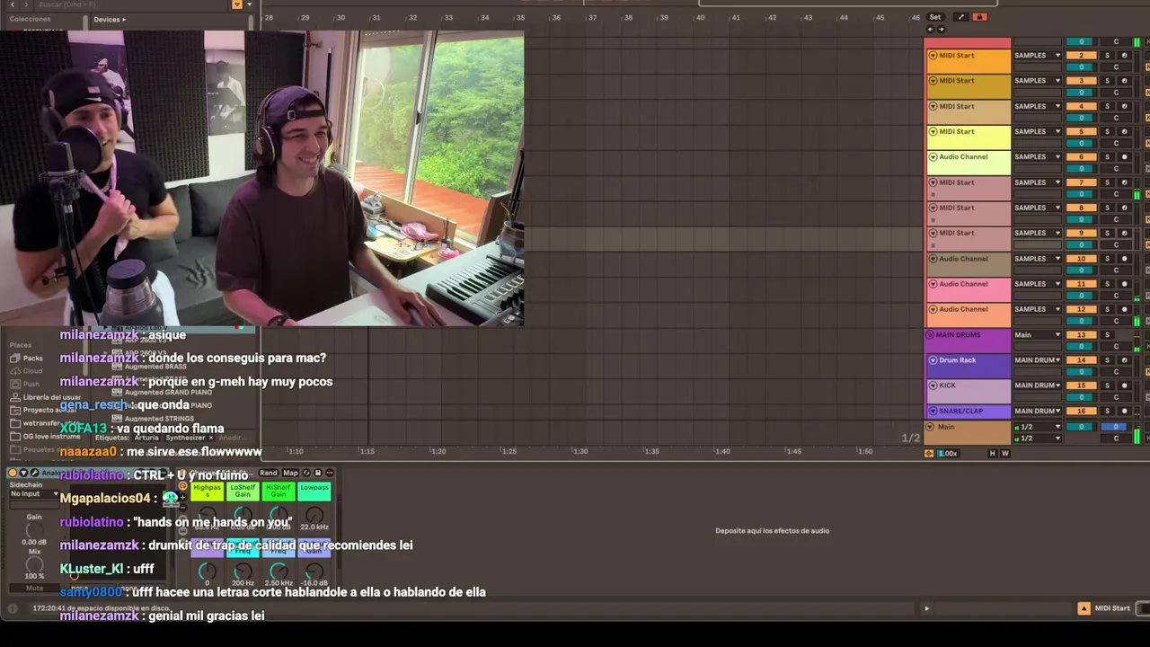
Task: Click the H optimize height button
Action: [993, 453]
